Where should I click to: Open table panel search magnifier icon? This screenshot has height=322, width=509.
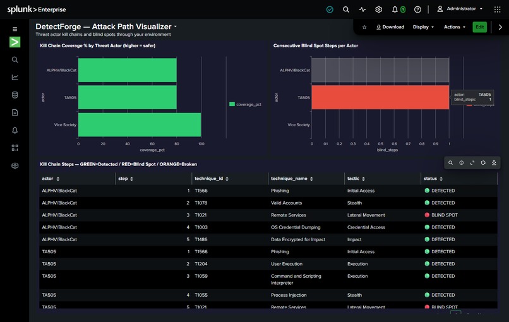(x=450, y=163)
